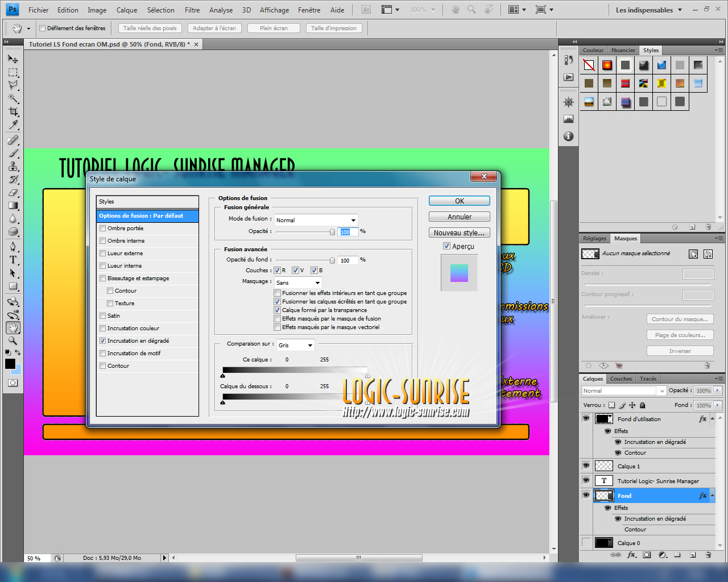The height and width of the screenshot is (582, 728).
Task: Select the Hand tool in toolbox
Action: pyautogui.click(x=13, y=327)
